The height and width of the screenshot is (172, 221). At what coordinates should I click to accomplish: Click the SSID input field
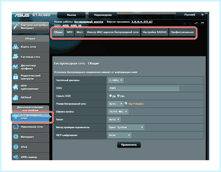(144, 88)
